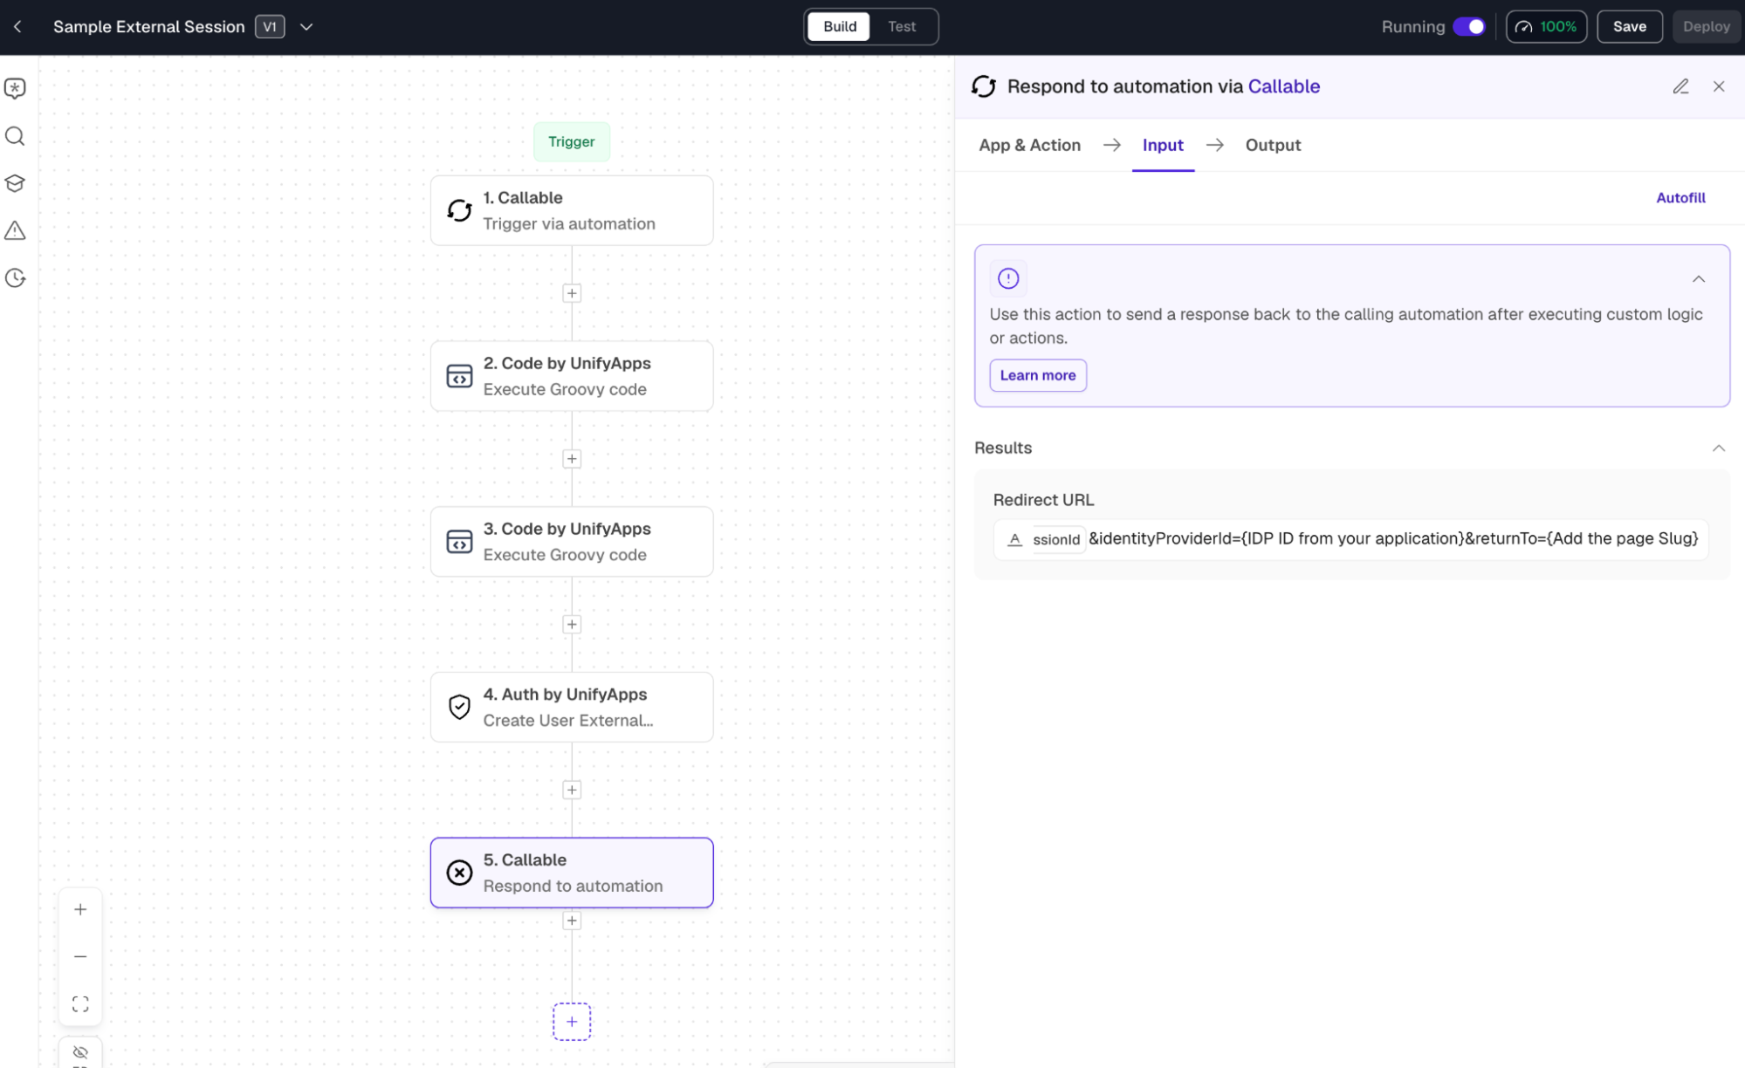Open the AI assistant chat sidebar icon
Screen dimensions: 1745x1068
click(x=15, y=88)
